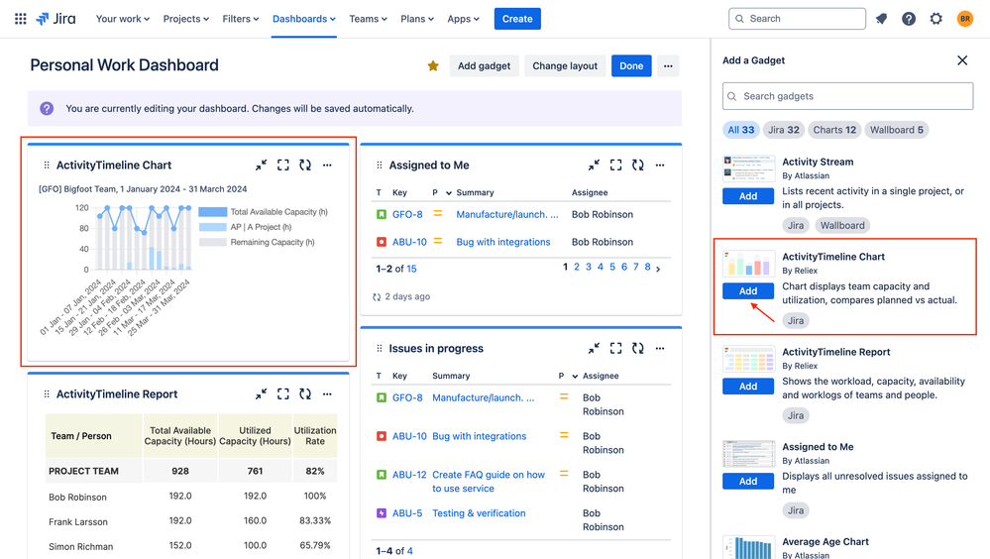990x559 pixels.
Task: Open Assigned to Me gadget more menu
Action: [x=660, y=165]
